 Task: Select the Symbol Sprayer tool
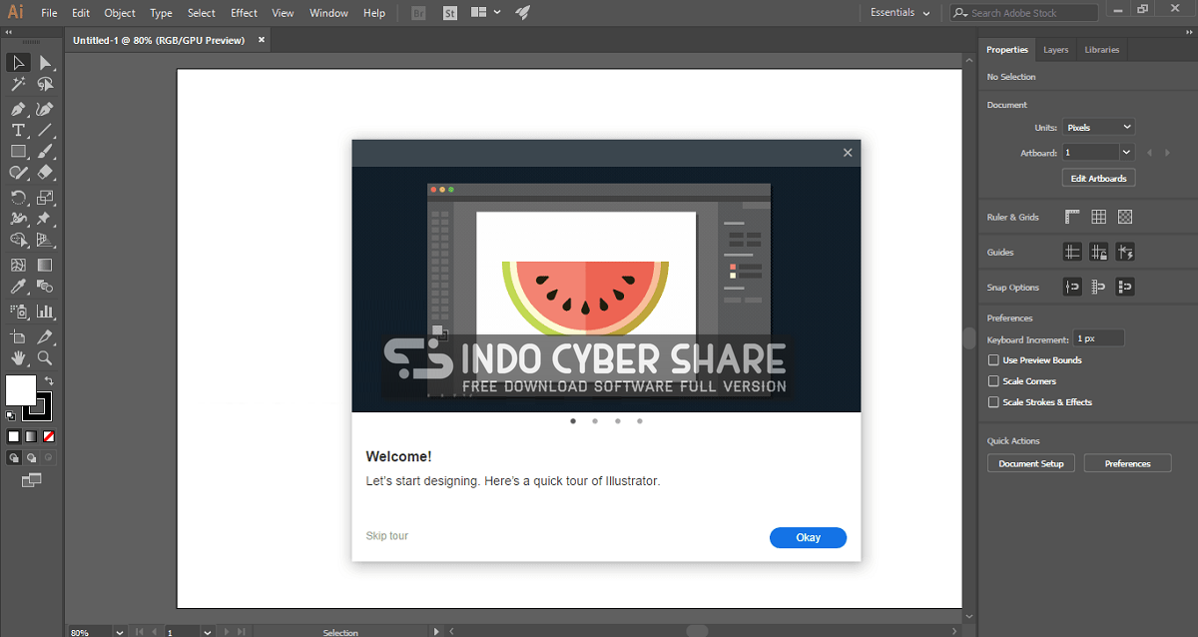pos(18,312)
